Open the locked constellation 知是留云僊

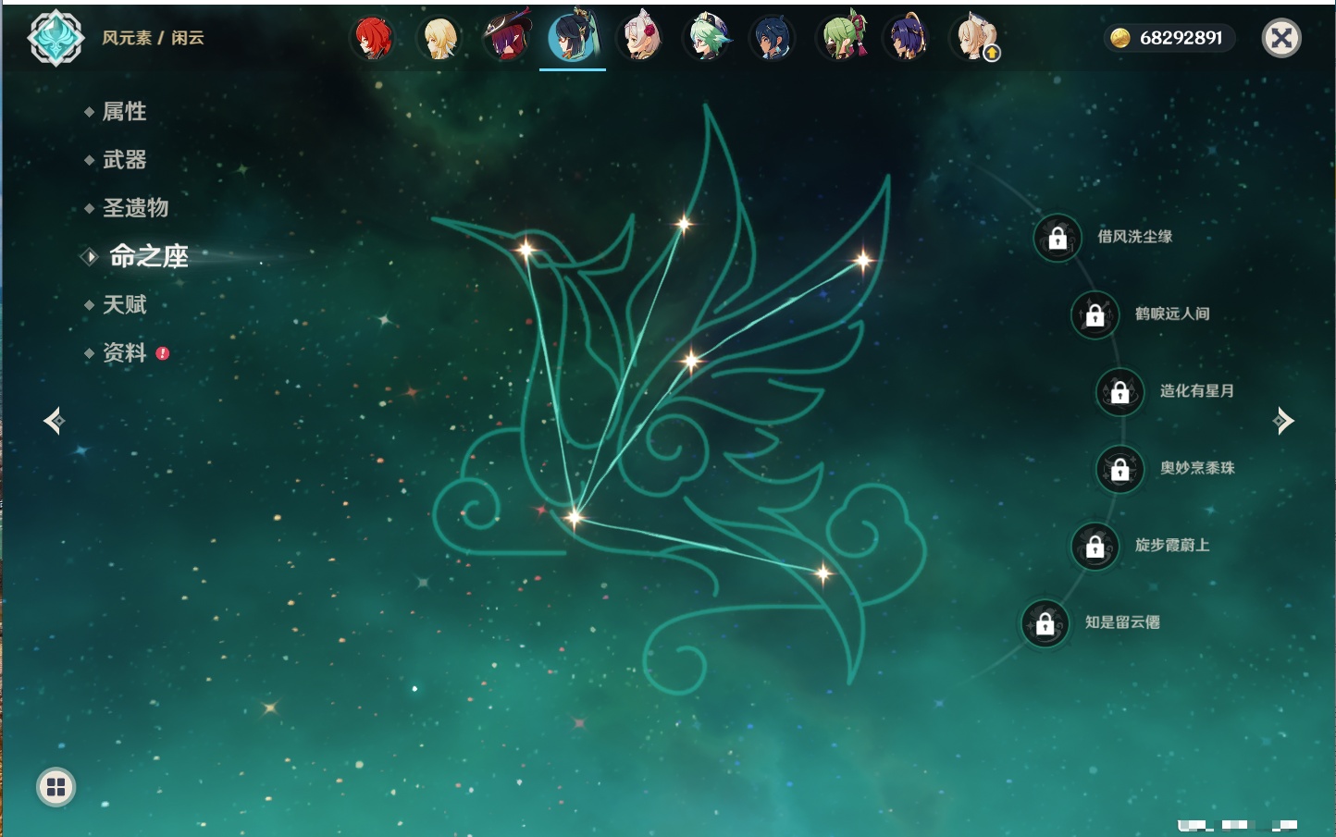pos(1045,623)
